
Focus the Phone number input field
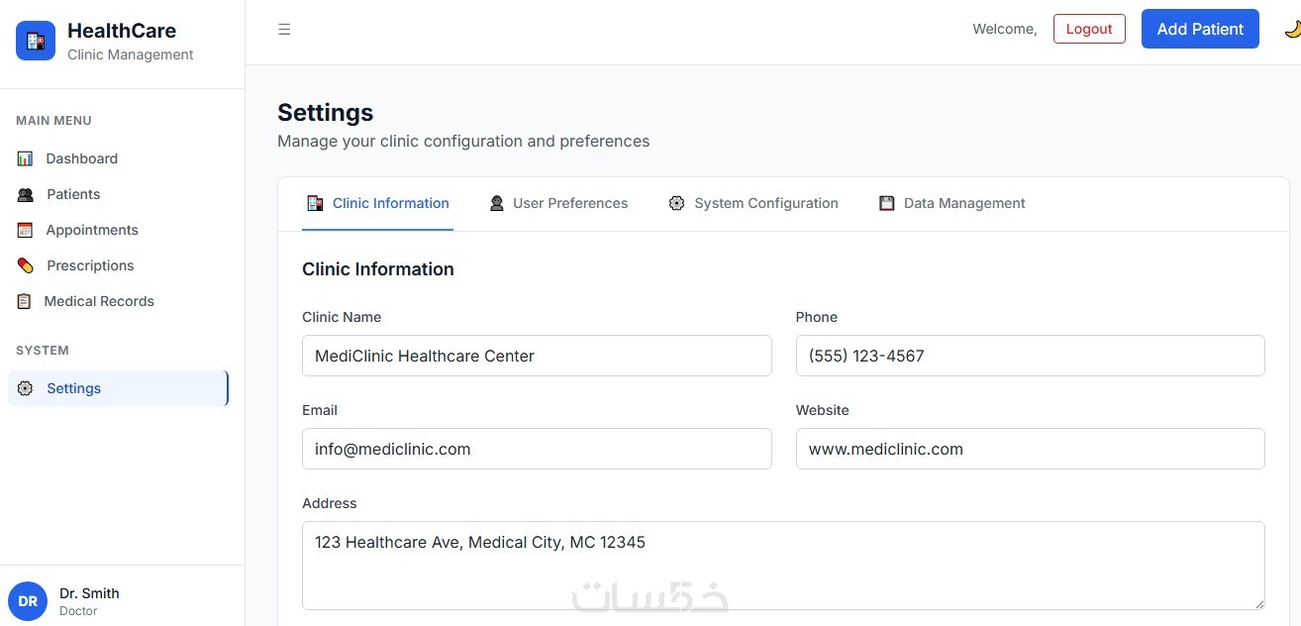coord(1030,356)
